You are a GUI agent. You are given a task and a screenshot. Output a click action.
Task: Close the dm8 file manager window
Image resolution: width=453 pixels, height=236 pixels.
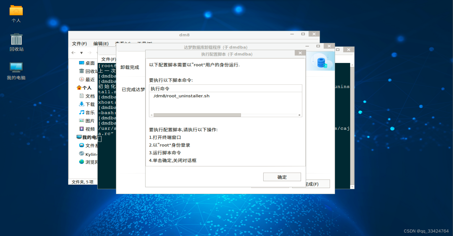tap(314, 34)
